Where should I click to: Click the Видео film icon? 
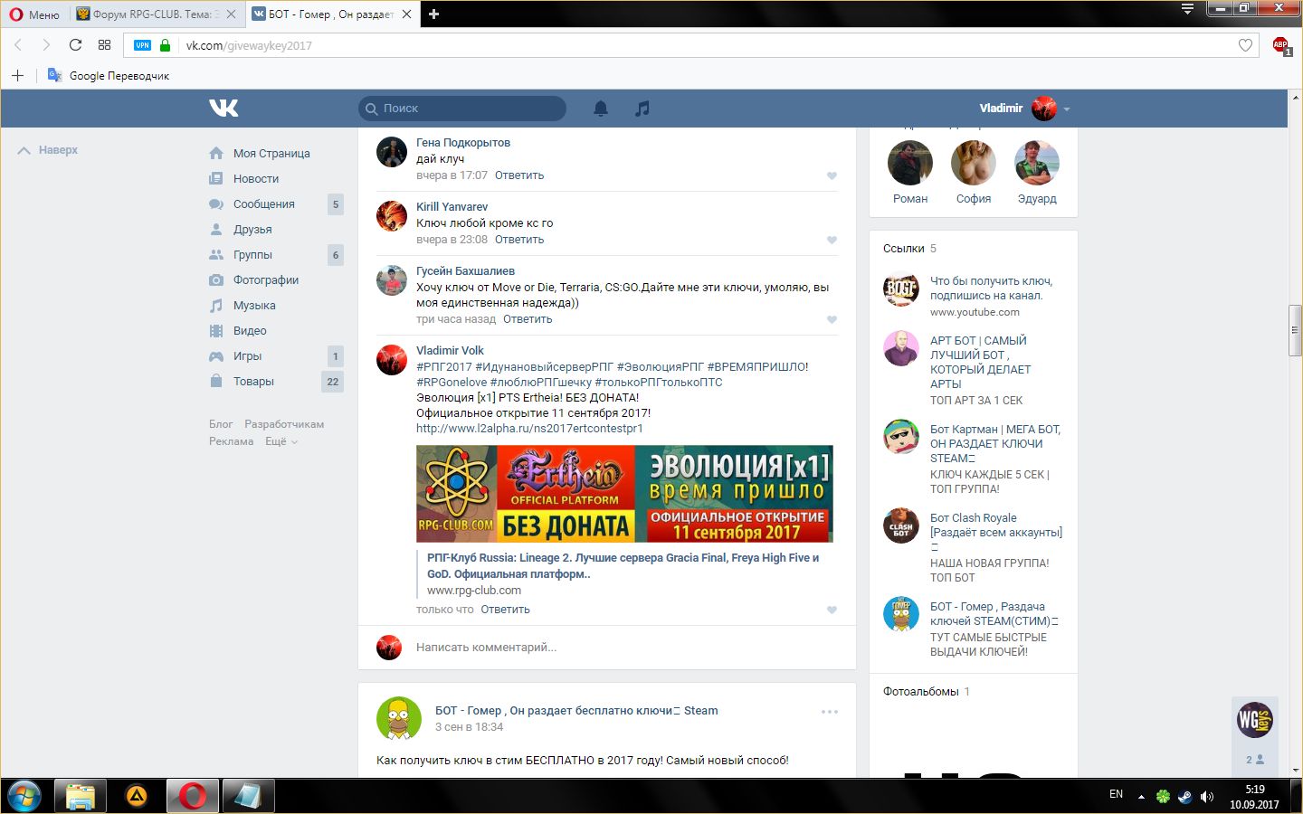click(x=216, y=331)
